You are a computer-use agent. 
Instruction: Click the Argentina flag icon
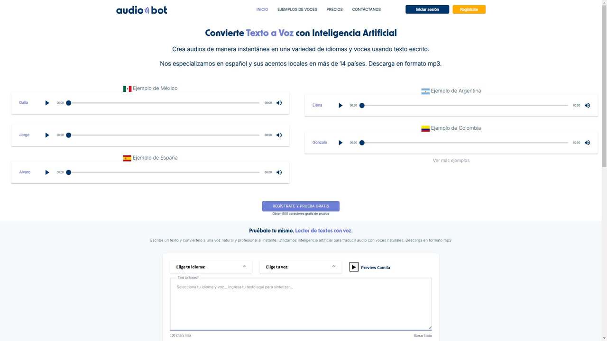point(425,91)
